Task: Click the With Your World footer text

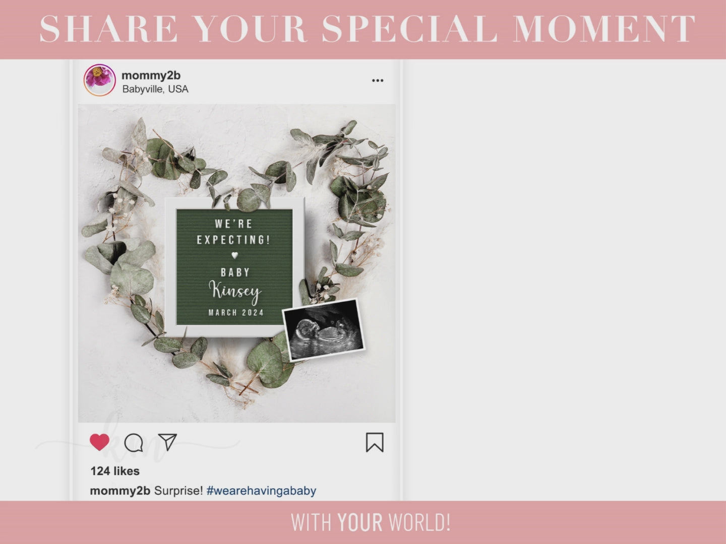Action: [371, 522]
